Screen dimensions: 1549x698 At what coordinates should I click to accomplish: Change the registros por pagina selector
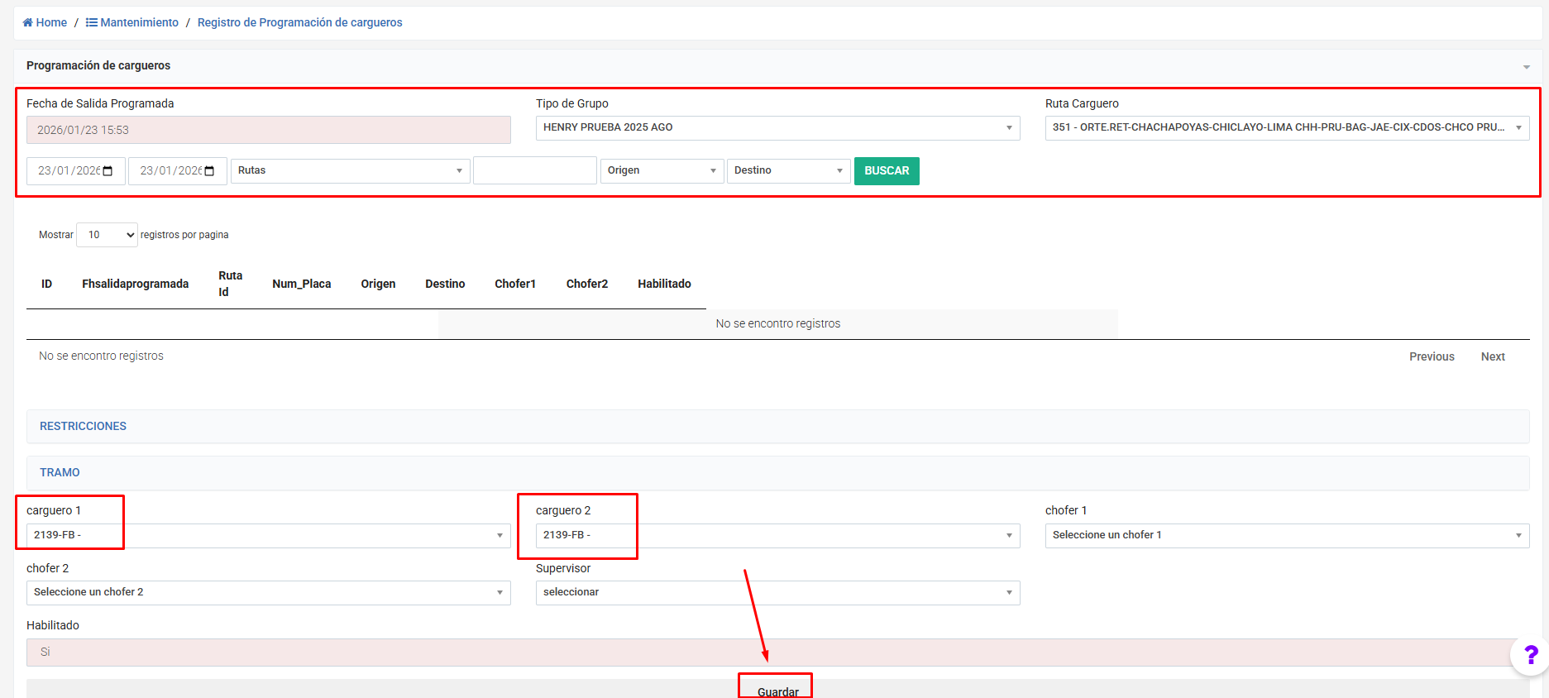pos(107,235)
